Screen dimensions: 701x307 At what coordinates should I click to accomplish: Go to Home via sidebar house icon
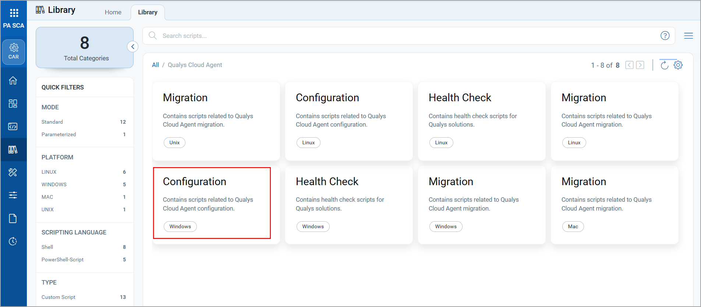coord(13,81)
